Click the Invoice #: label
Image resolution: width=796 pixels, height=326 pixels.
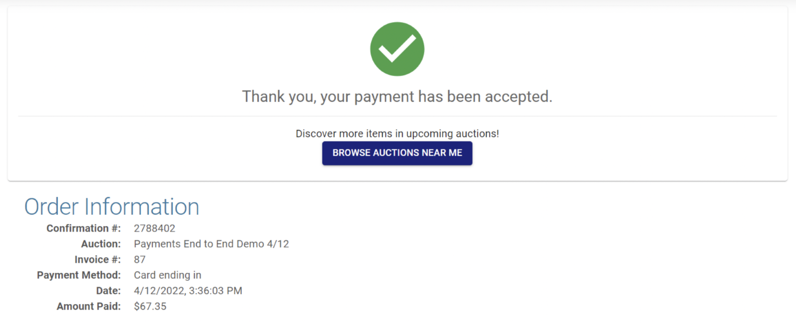tap(98, 259)
